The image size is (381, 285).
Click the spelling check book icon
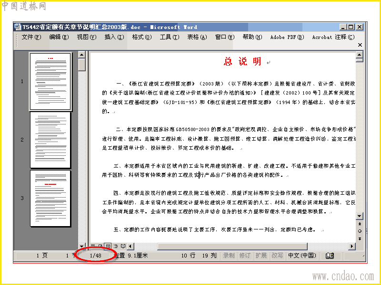click(330, 256)
